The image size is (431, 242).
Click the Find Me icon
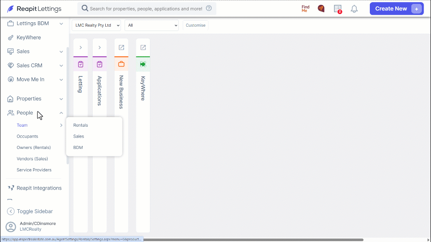(x=306, y=9)
